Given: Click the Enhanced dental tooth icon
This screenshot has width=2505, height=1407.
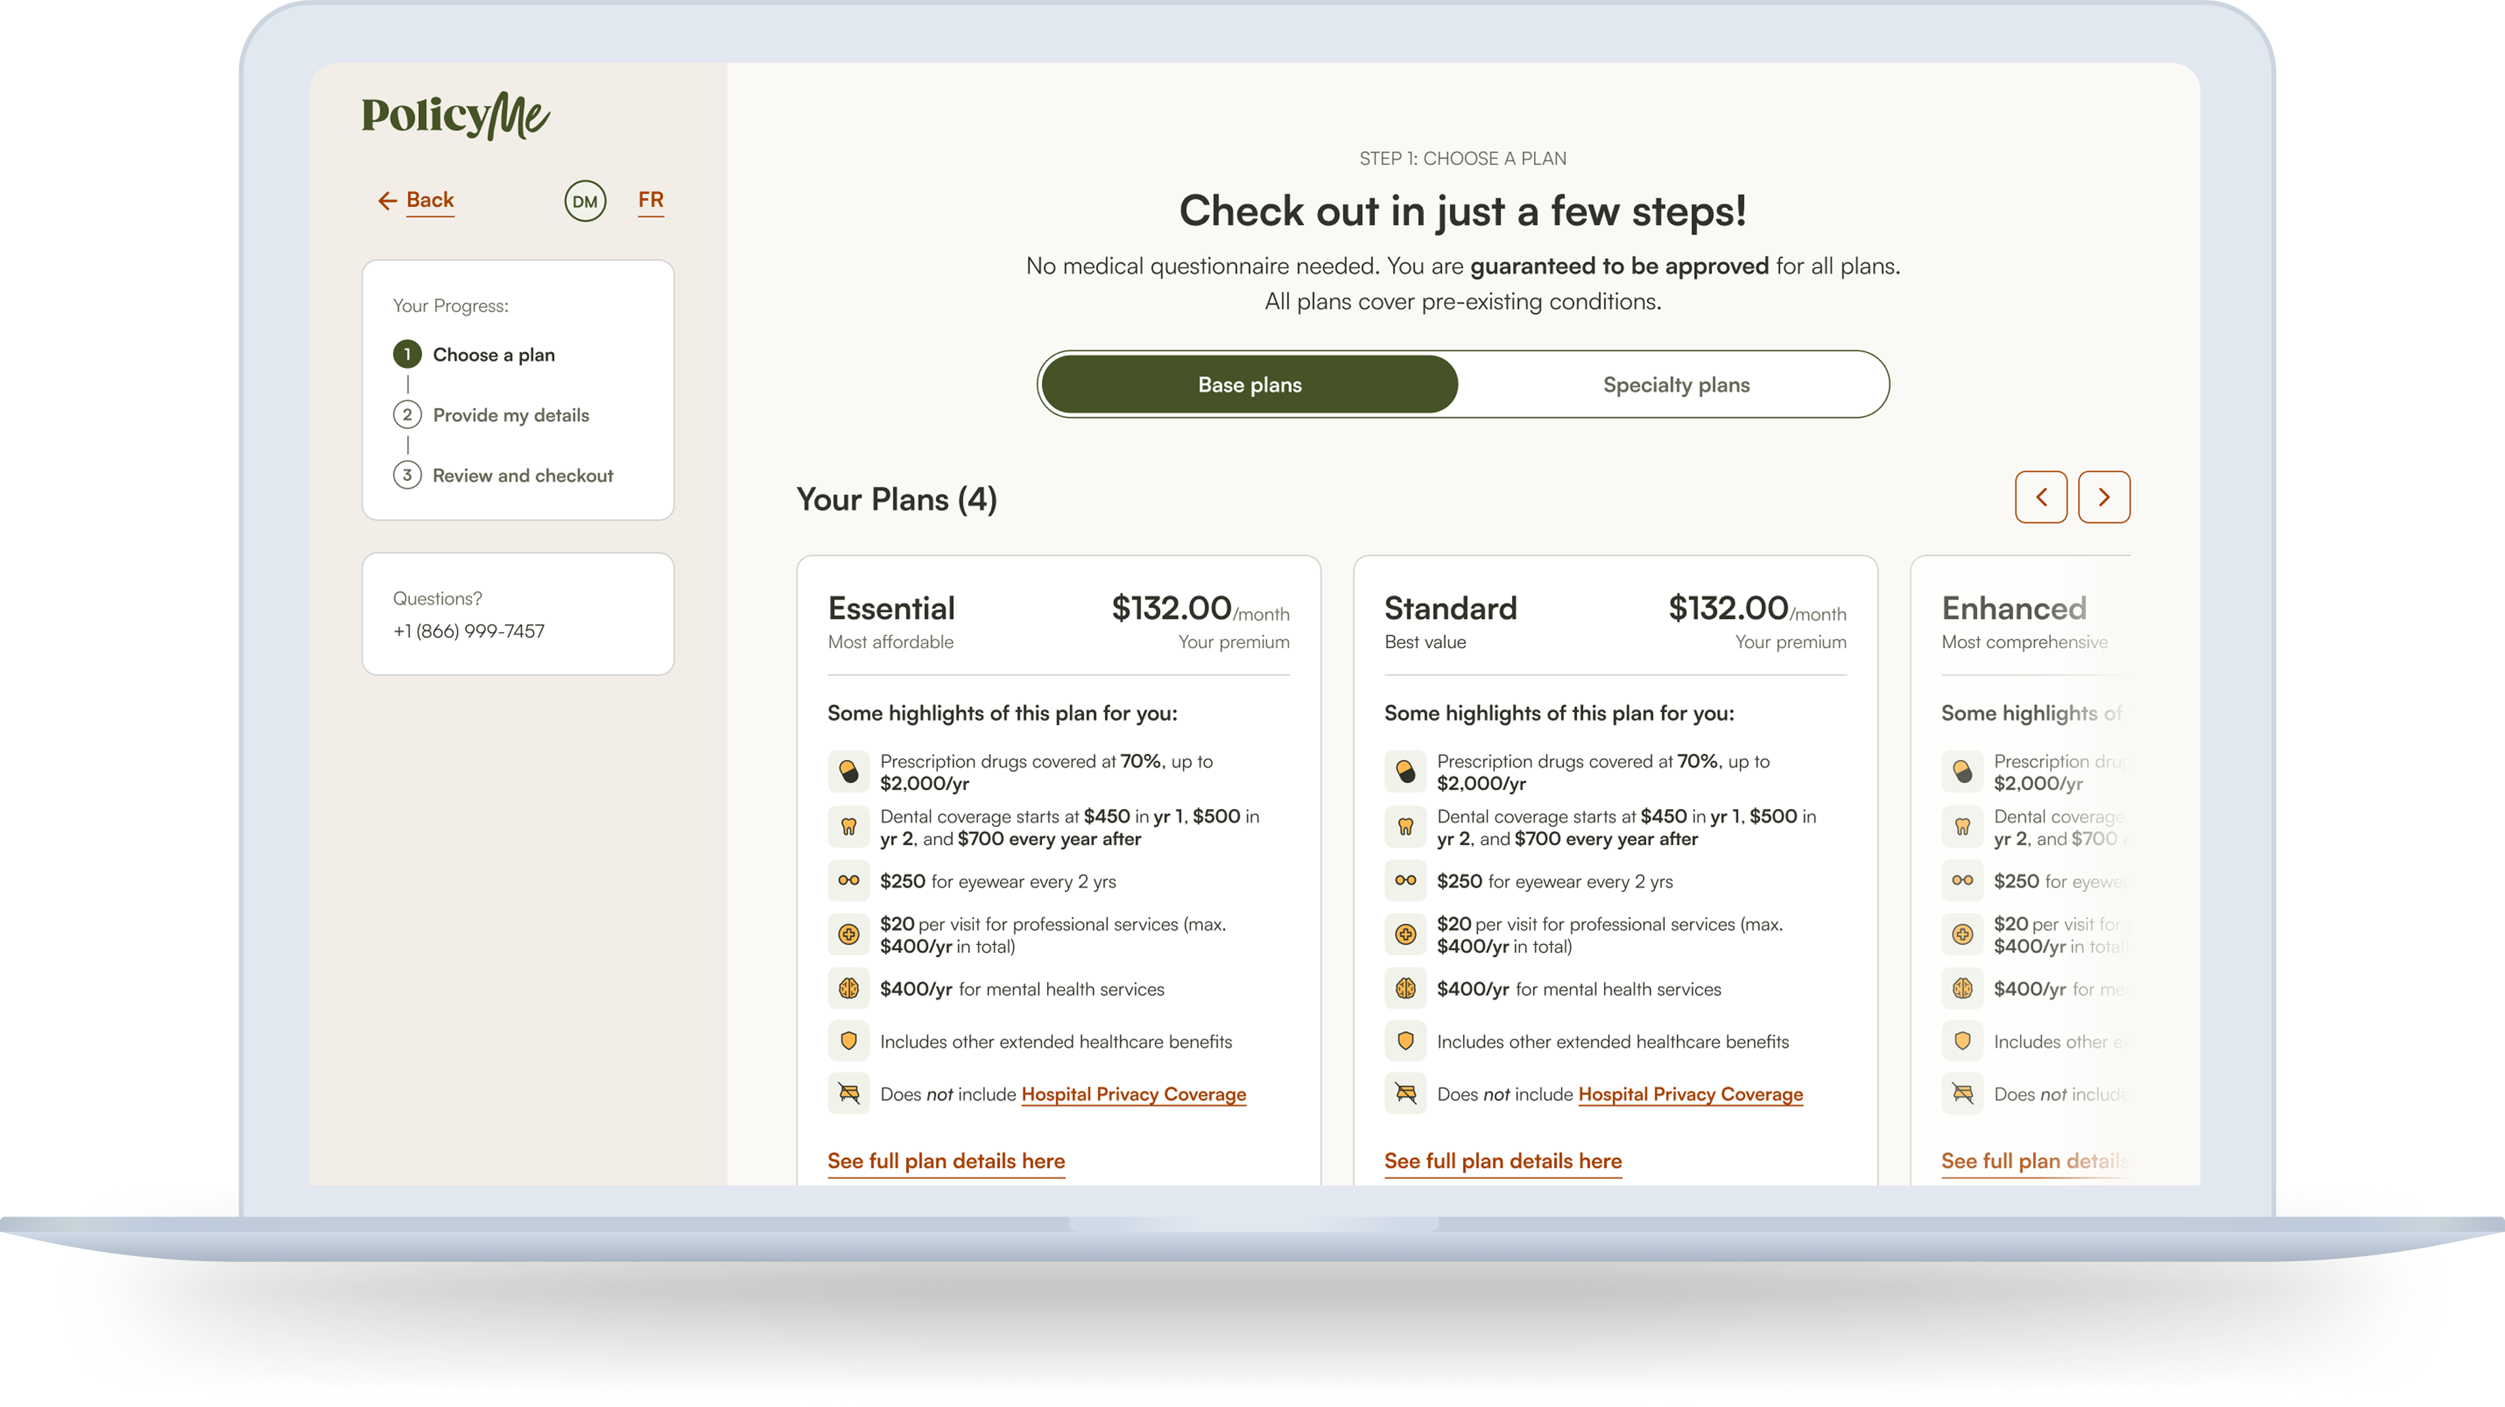Looking at the screenshot, I should (1962, 826).
